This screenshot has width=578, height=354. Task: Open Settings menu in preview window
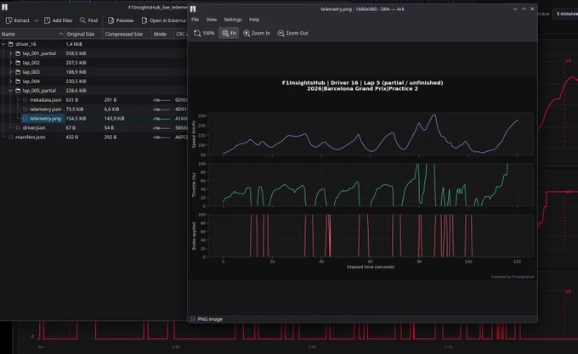click(x=233, y=20)
